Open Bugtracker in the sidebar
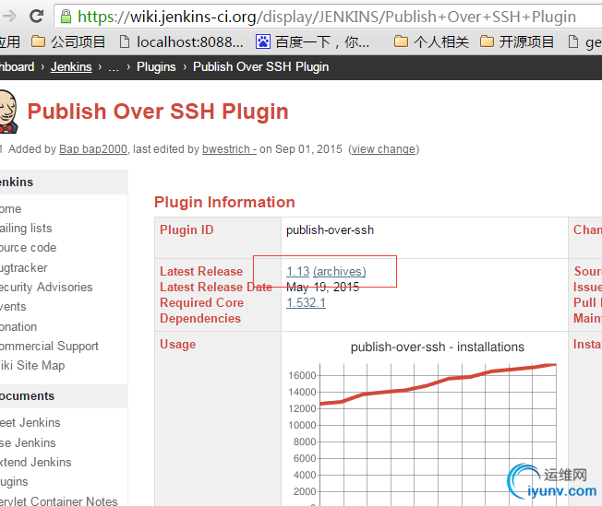602x506 pixels. click(x=24, y=267)
